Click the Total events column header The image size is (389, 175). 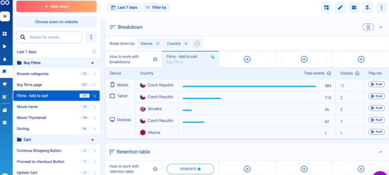pos(314,73)
